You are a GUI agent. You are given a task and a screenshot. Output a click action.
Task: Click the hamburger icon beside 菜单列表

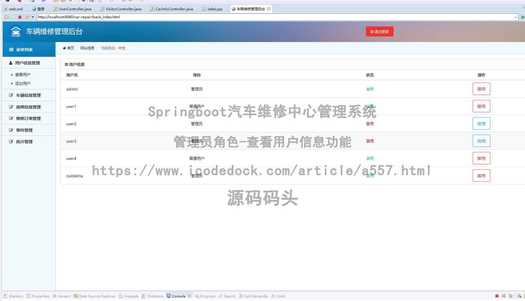pyautogui.click(x=11, y=49)
